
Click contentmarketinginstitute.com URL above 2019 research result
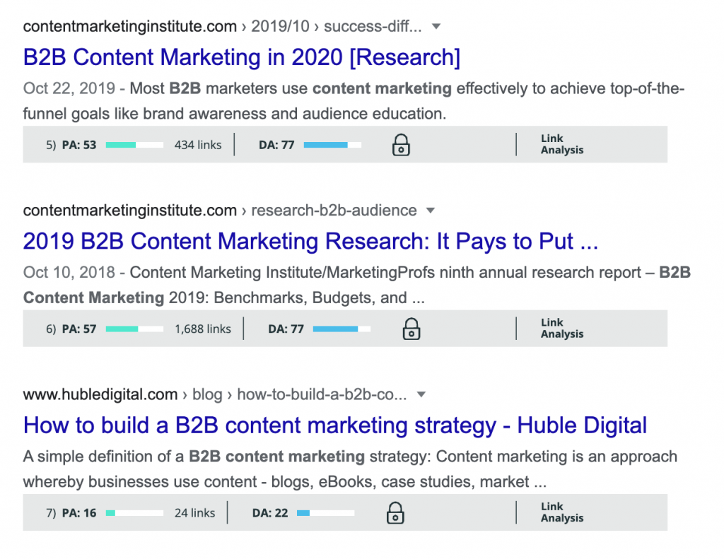coord(130,211)
